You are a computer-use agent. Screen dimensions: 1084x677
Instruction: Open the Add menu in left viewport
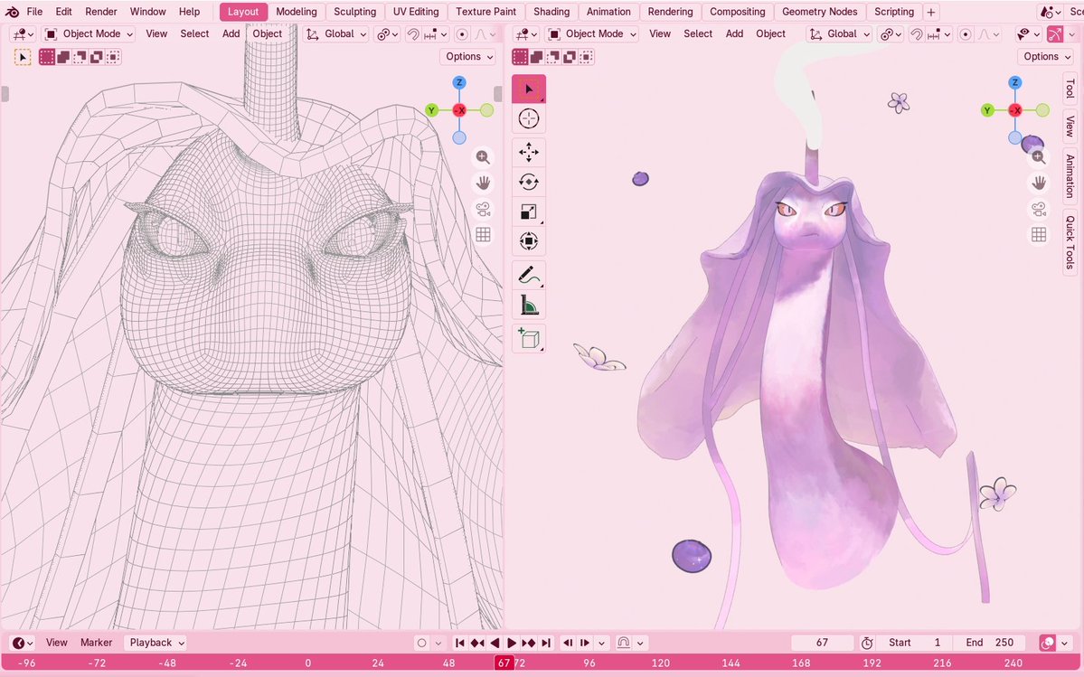tap(231, 33)
